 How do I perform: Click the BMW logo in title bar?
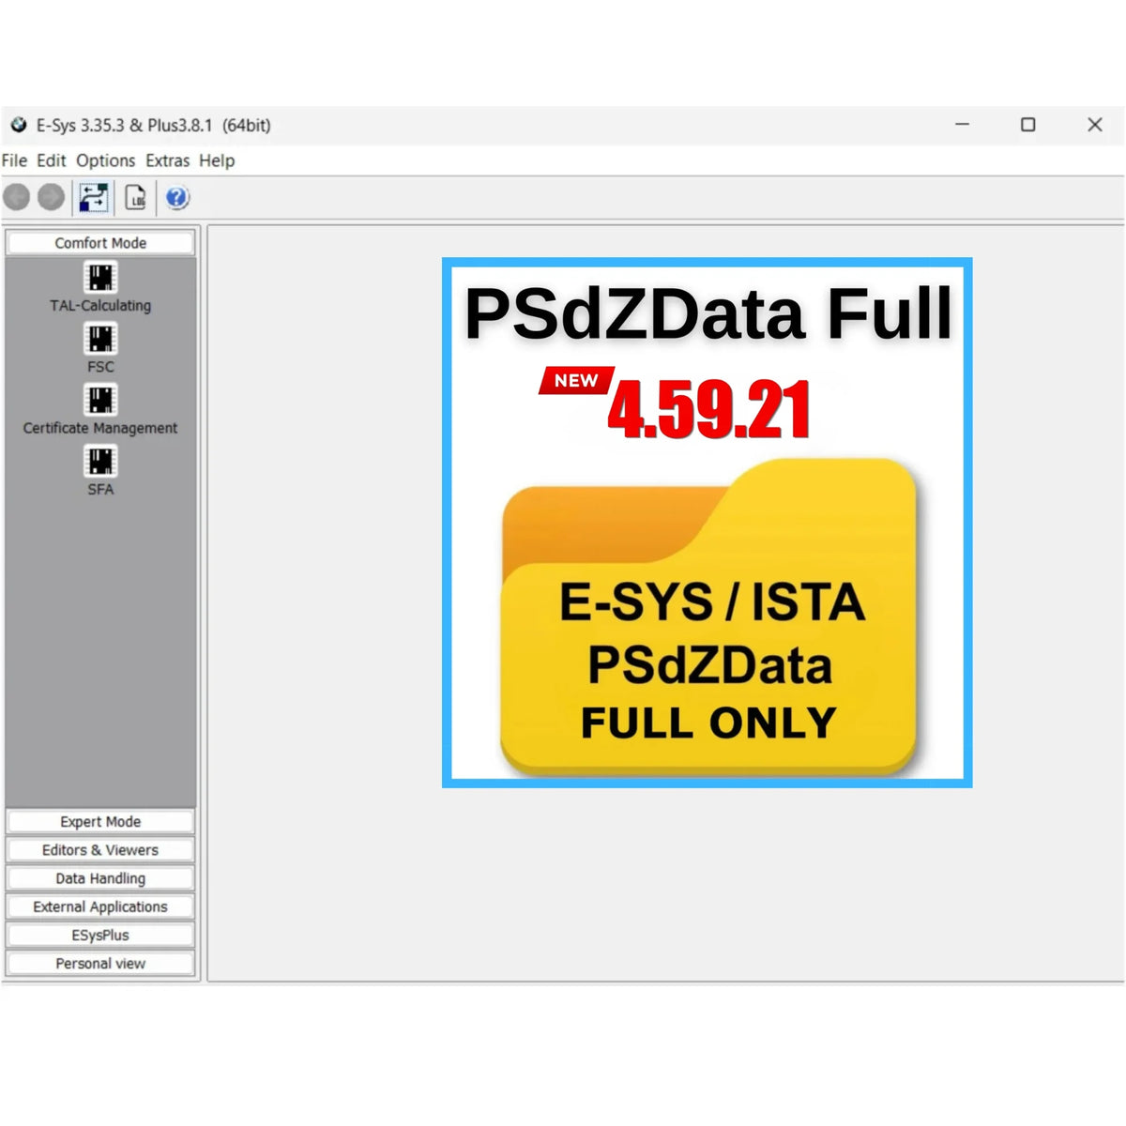point(18,125)
